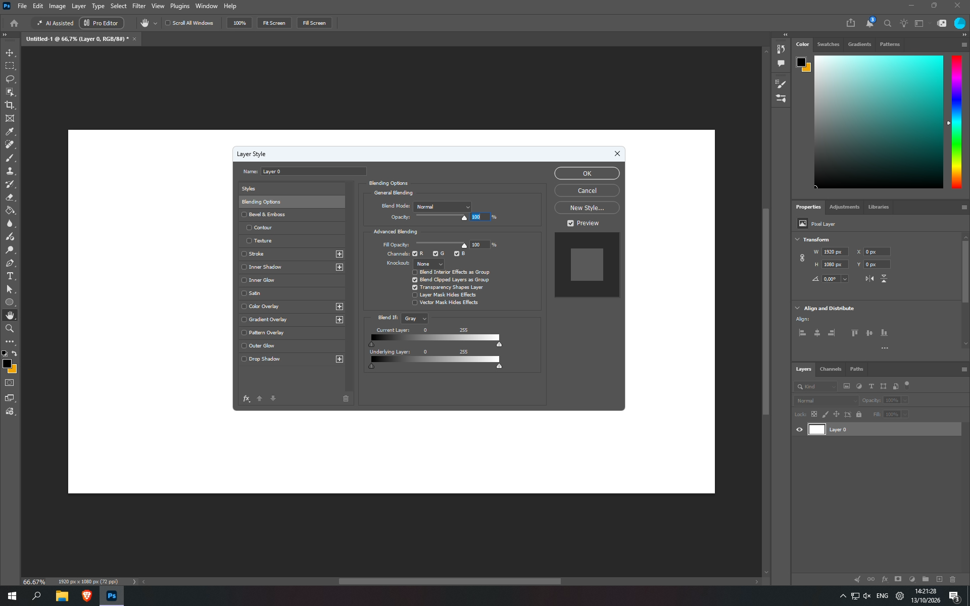Select the Horizontal Type tool
The image size is (970, 606).
tap(10, 276)
